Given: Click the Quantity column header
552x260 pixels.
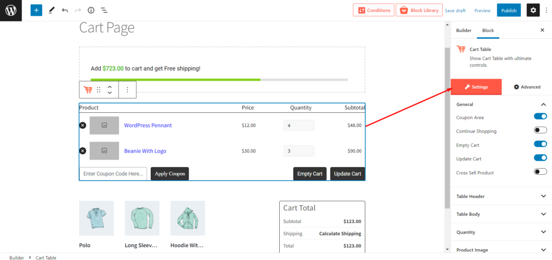Looking at the screenshot, I should point(301,108).
